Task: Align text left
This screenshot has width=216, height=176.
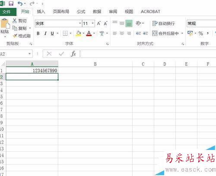Action: [115, 33]
